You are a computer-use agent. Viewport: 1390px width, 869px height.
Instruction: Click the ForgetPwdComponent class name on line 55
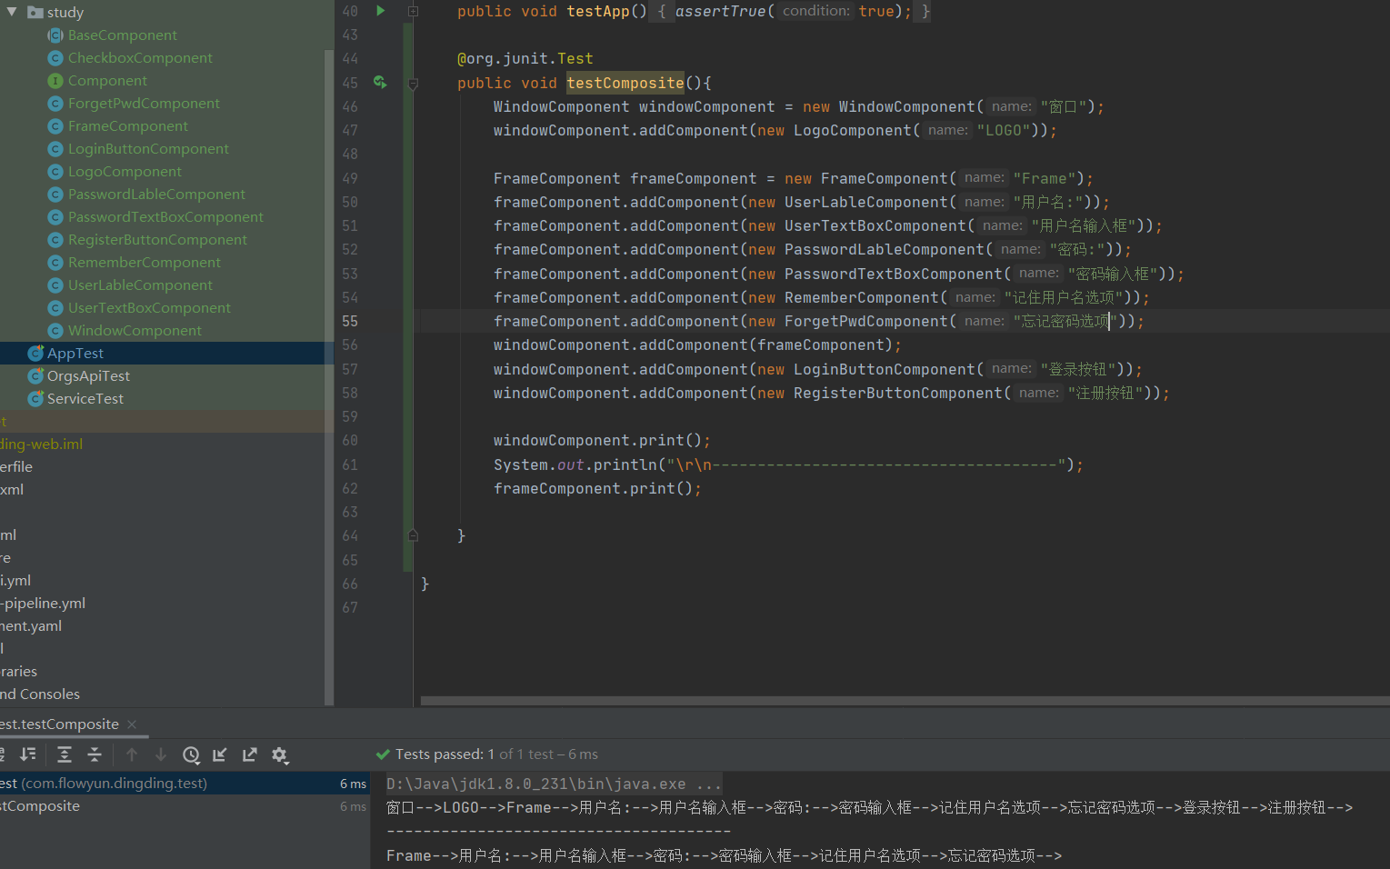tap(865, 322)
